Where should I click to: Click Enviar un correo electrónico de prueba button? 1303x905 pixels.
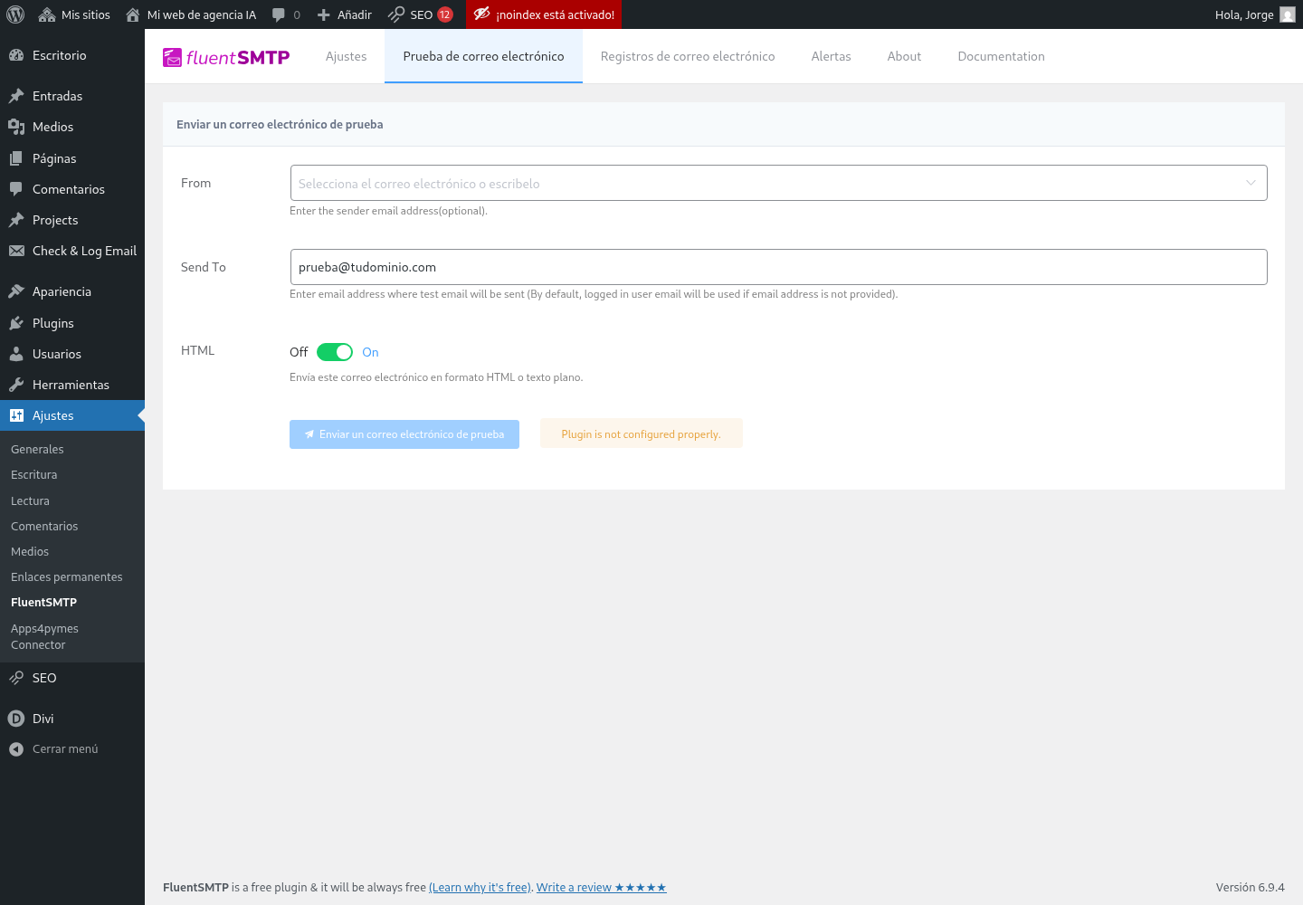click(404, 434)
